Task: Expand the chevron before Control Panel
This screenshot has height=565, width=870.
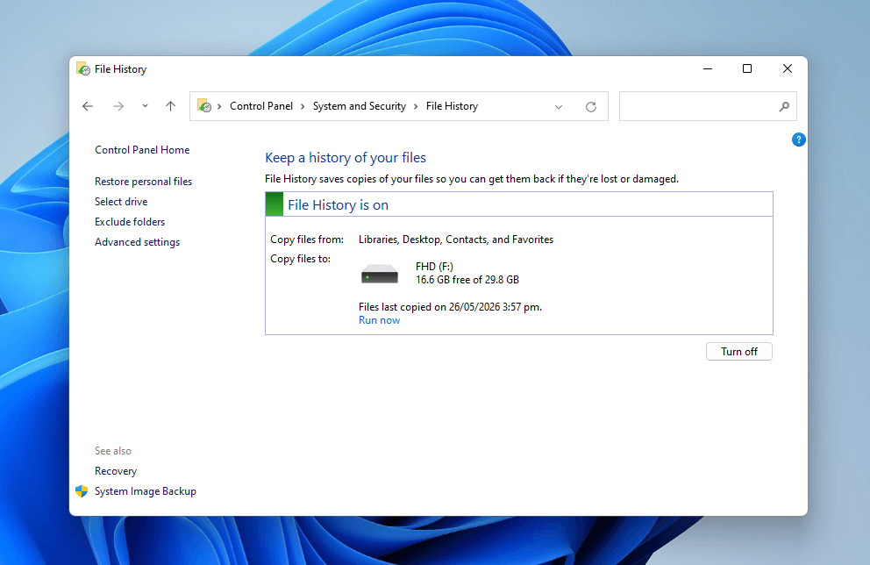Action: [x=219, y=106]
